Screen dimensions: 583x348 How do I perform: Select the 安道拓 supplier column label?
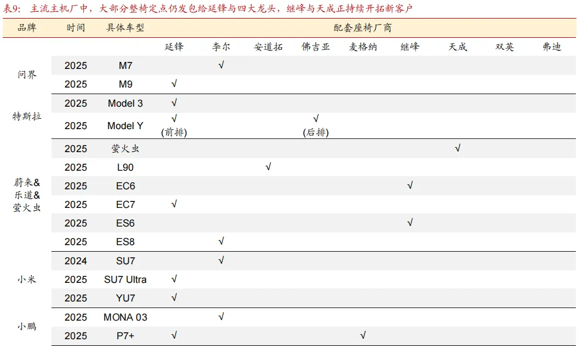click(268, 47)
